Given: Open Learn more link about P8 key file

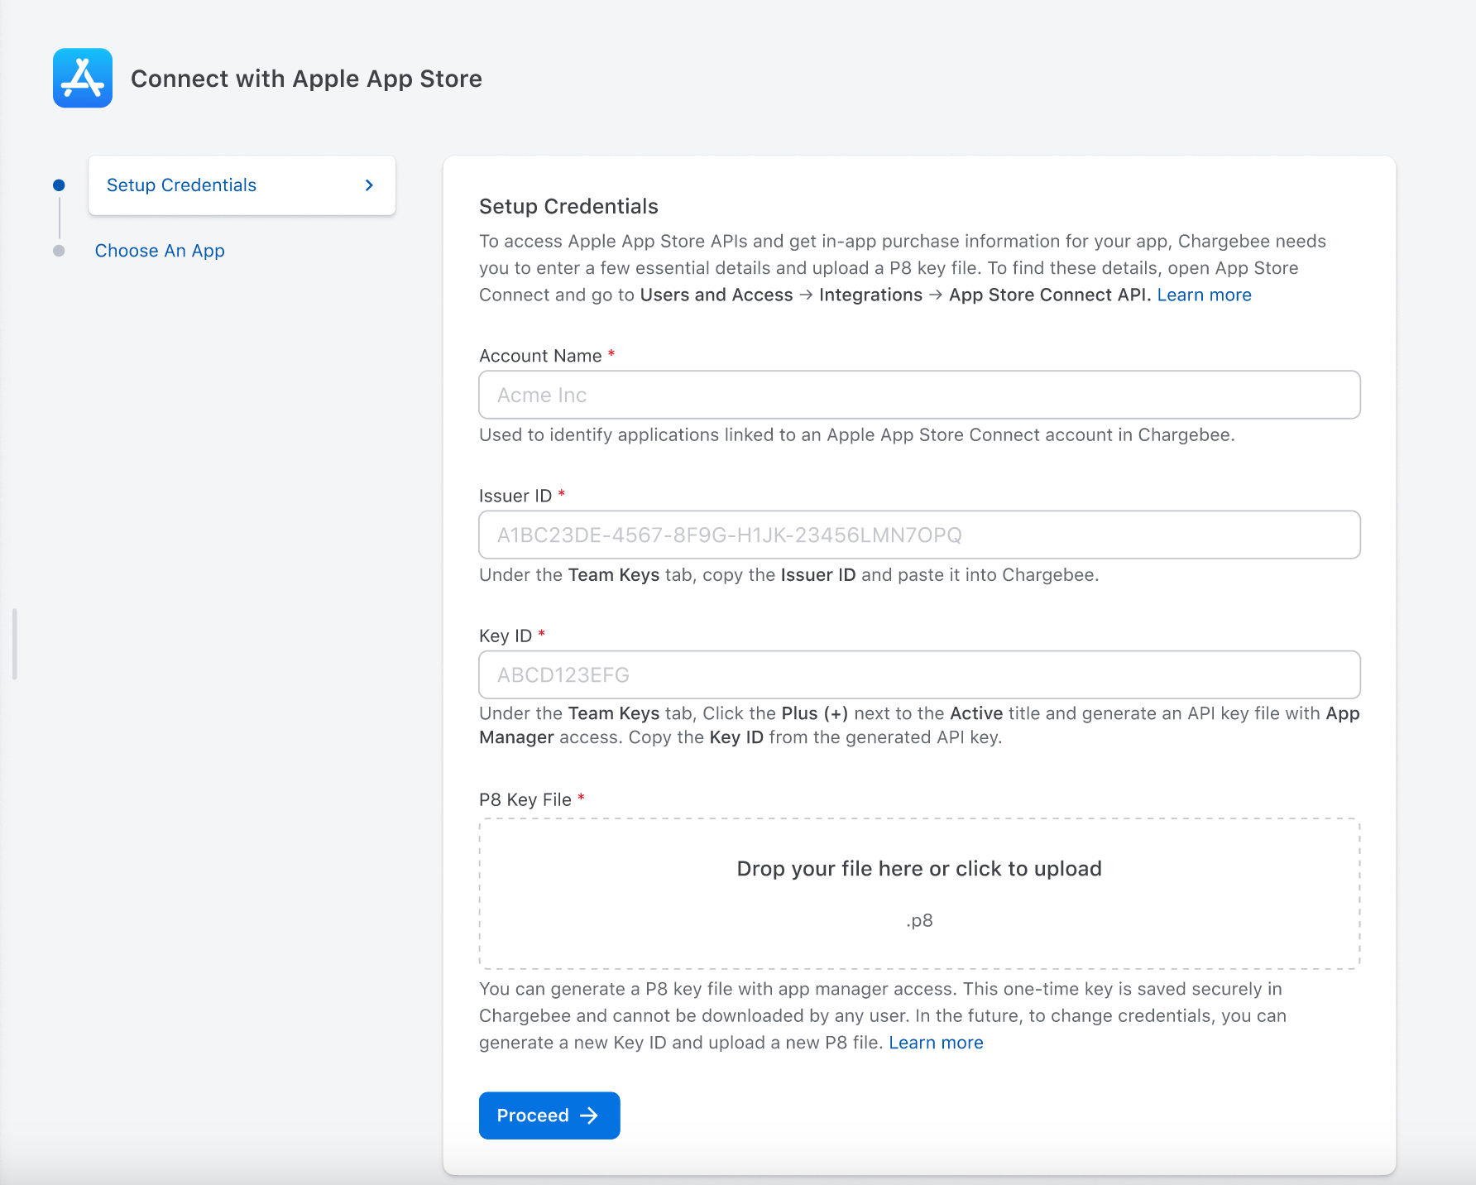Looking at the screenshot, I should coord(936,1043).
